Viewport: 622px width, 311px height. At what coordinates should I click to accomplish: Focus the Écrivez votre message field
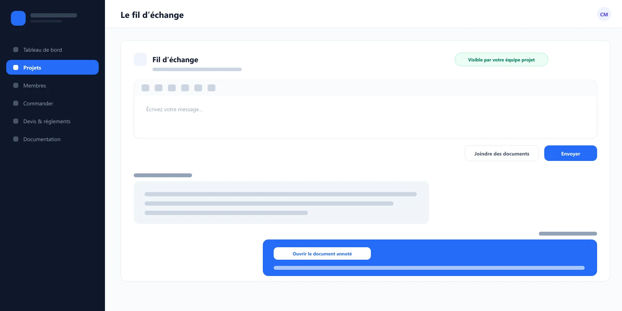coord(365,117)
